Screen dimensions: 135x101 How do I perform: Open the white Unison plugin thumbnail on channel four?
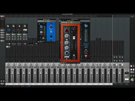pyautogui.click(x=25, y=30)
